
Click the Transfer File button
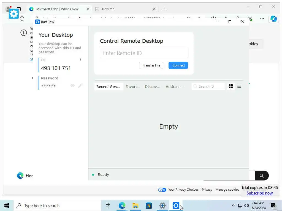pos(151,65)
